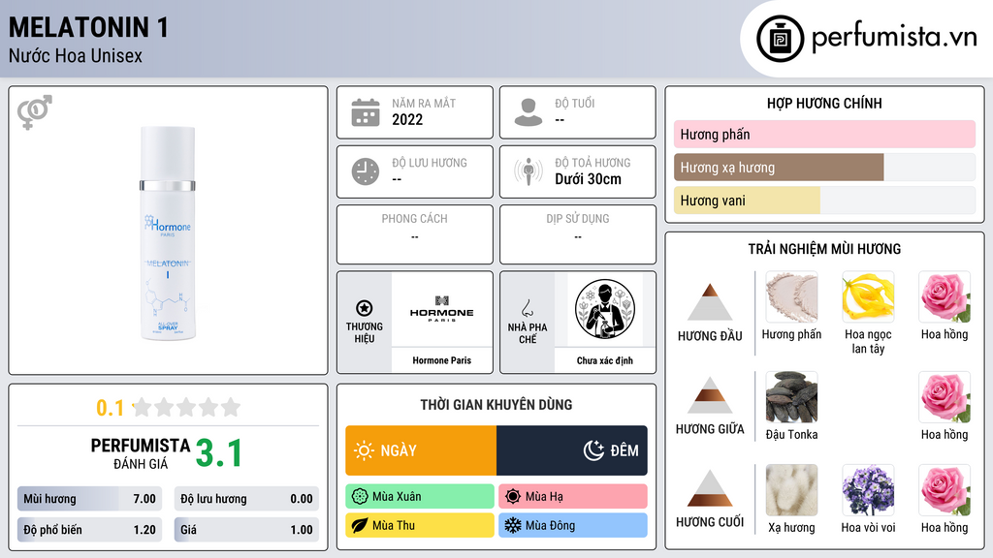The image size is (993, 558).
Task: Click the Độ lưu hương 0.00 score bar
Action: click(x=246, y=499)
